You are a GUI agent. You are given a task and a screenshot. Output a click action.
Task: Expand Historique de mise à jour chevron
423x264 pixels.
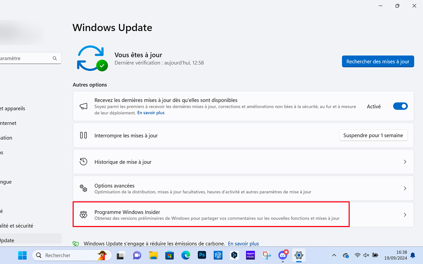(405, 162)
